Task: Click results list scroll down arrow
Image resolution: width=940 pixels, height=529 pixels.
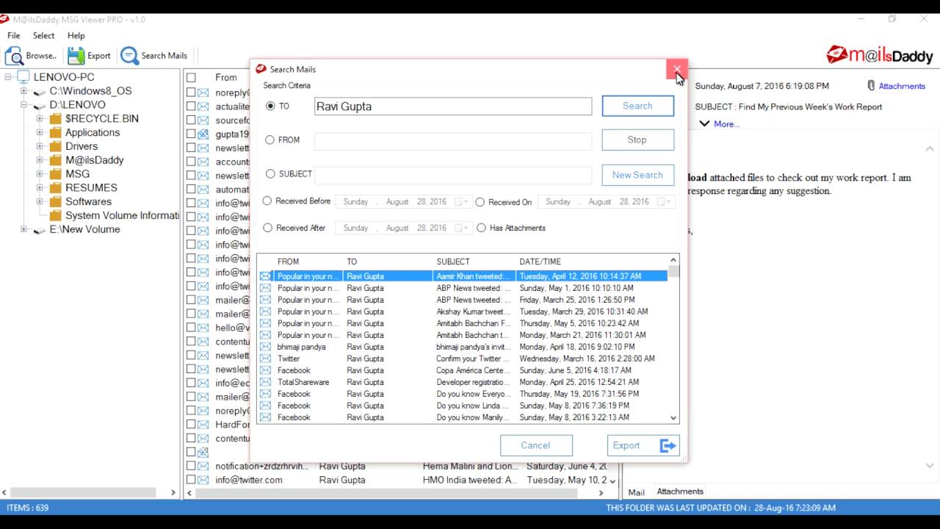Action: (673, 418)
